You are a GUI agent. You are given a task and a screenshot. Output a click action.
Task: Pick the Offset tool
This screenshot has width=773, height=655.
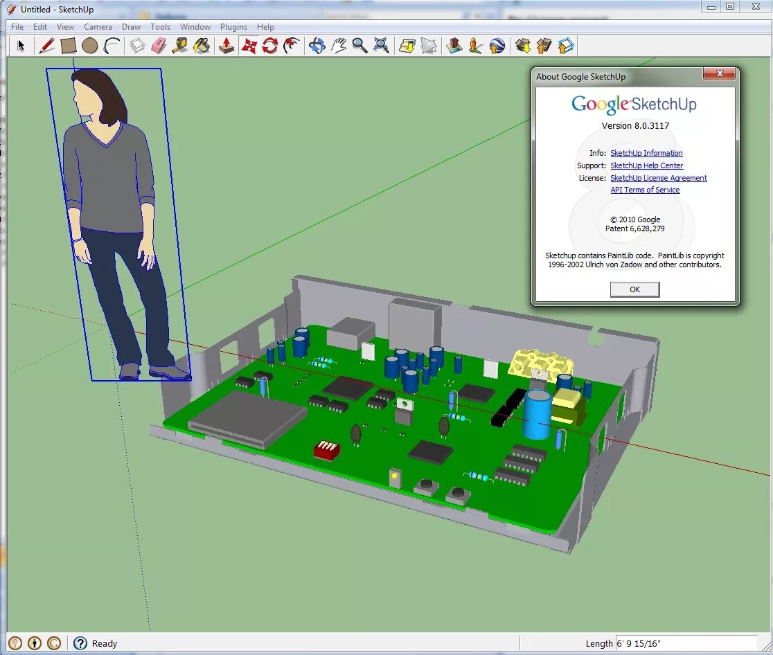[292, 46]
